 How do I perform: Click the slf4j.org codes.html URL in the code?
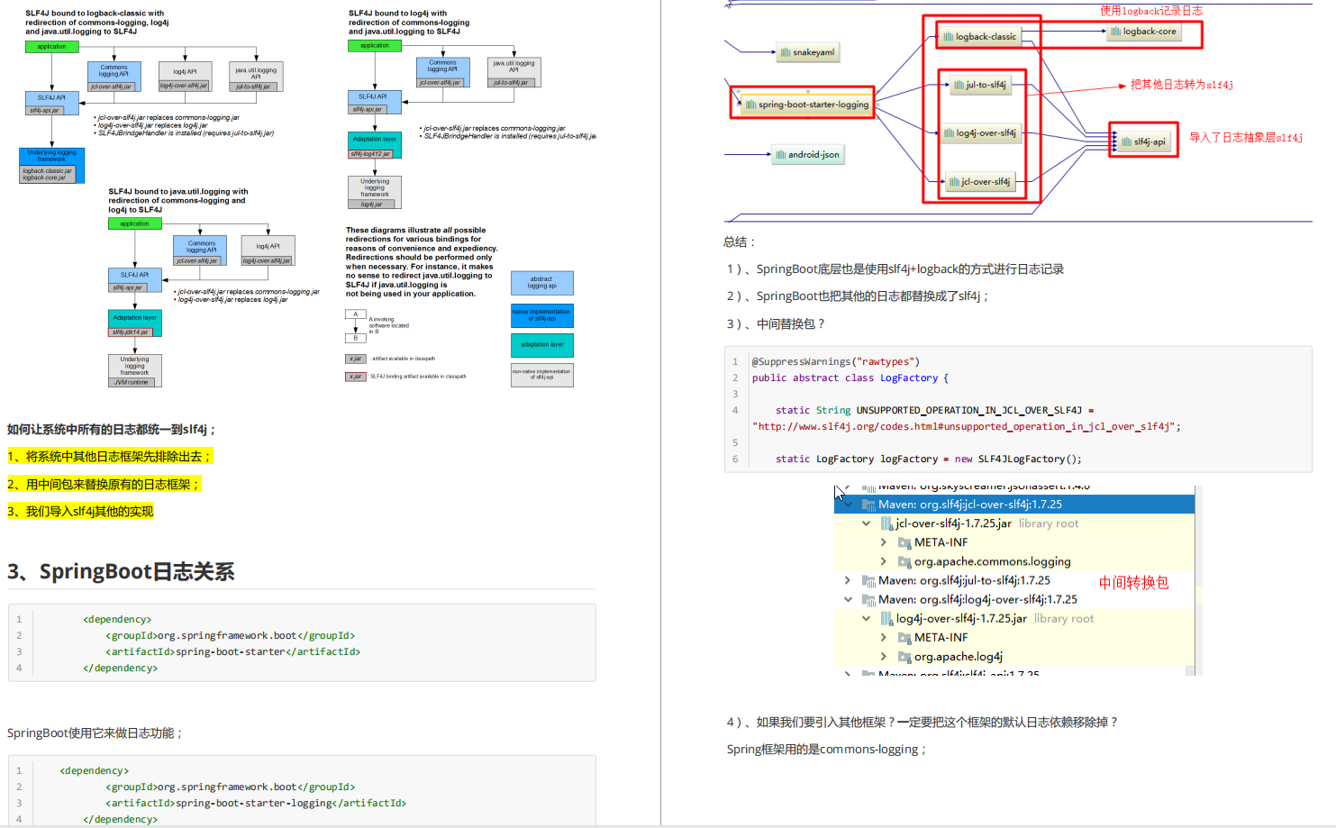965,427
